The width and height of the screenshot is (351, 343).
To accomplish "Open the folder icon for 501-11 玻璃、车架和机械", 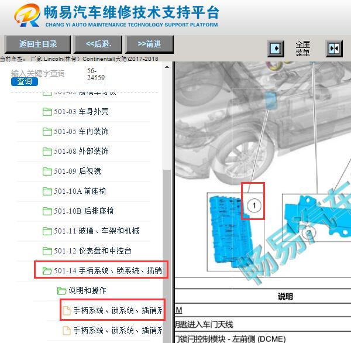I will click(47, 231).
